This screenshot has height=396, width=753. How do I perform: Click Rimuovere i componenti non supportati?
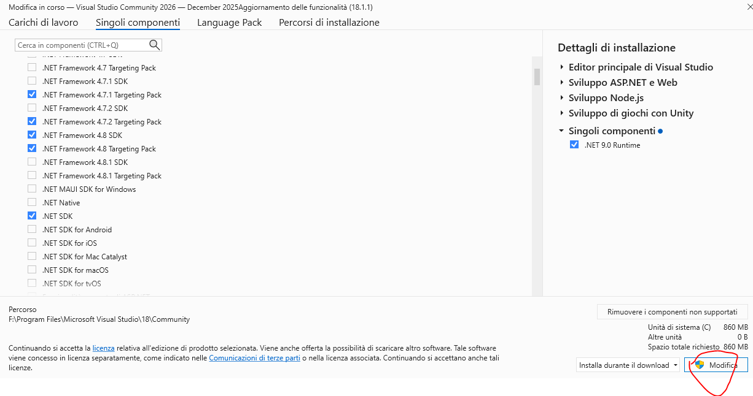[x=672, y=311]
